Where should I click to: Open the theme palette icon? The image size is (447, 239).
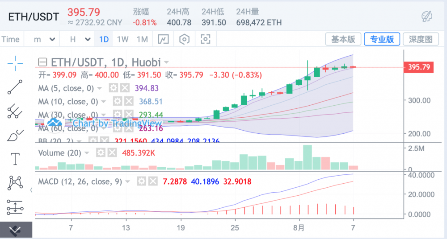427,16
